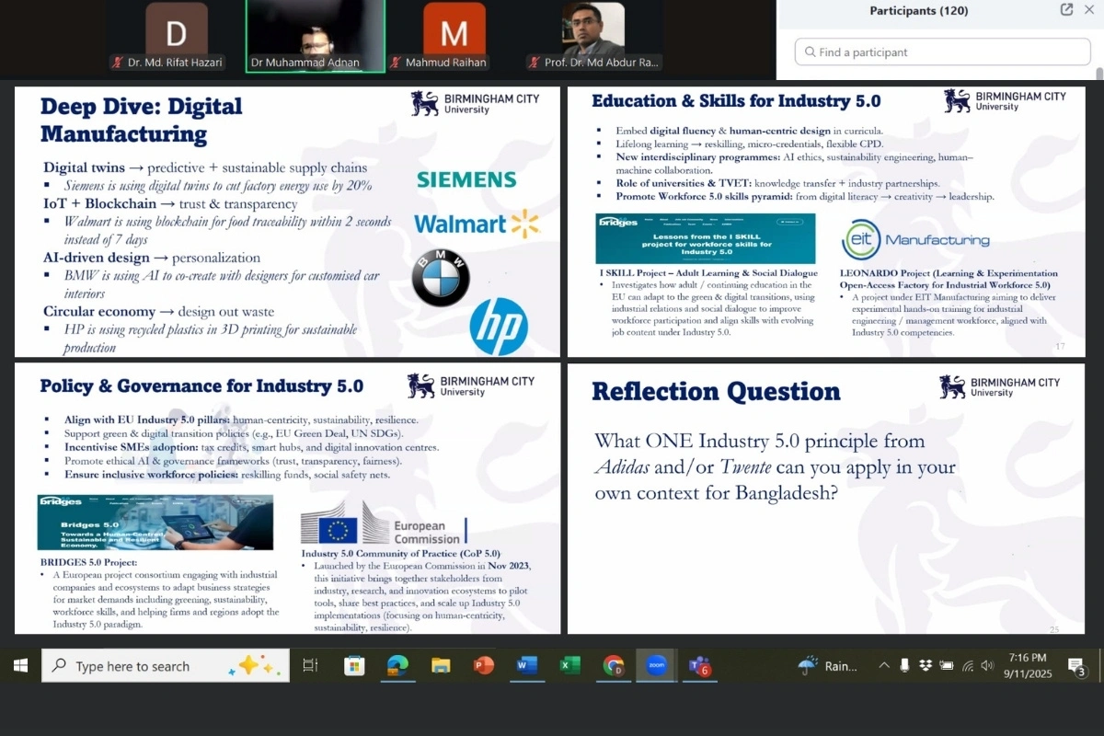Select Dr Muhammad Adnan's video tile

click(x=316, y=37)
